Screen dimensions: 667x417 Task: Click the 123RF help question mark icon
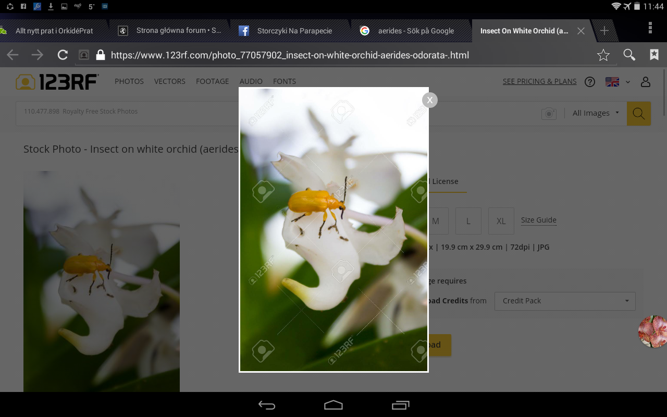pyautogui.click(x=590, y=82)
